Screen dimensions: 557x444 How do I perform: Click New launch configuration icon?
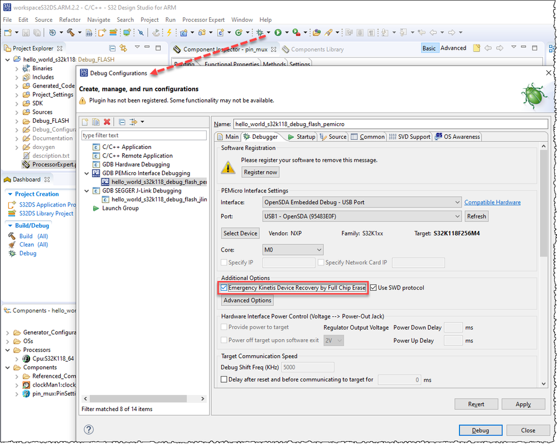[85, 122]
